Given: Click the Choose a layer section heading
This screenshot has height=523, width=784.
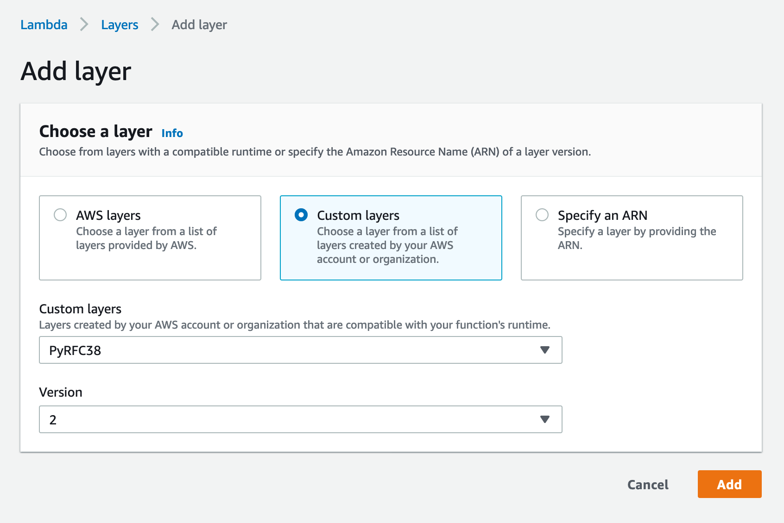Looking at the screenshot, I should (x=95, y=132).
